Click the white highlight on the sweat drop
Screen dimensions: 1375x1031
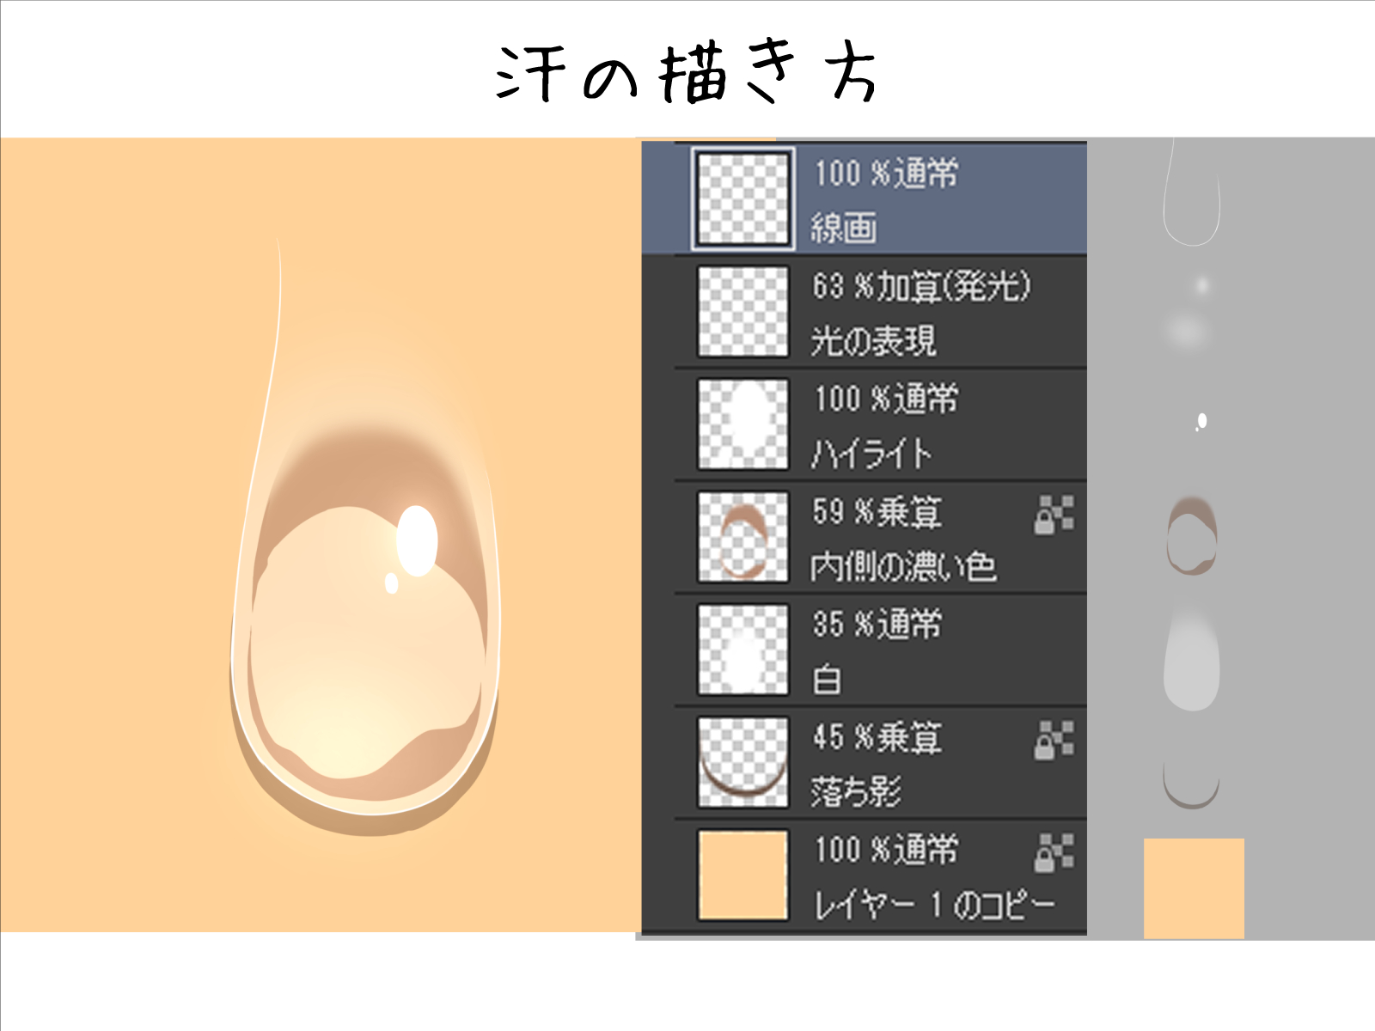[x=417, y=540]
